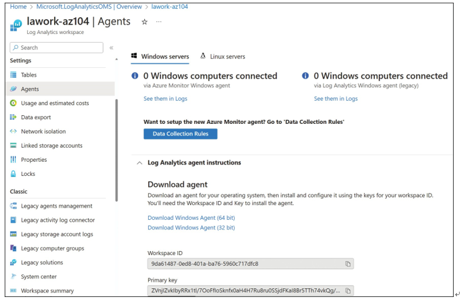Image resolution: width=463 pixels, height=301 pixels.
Task: Click the Legacy computer groups icon
Action: (x=13, y=248)
